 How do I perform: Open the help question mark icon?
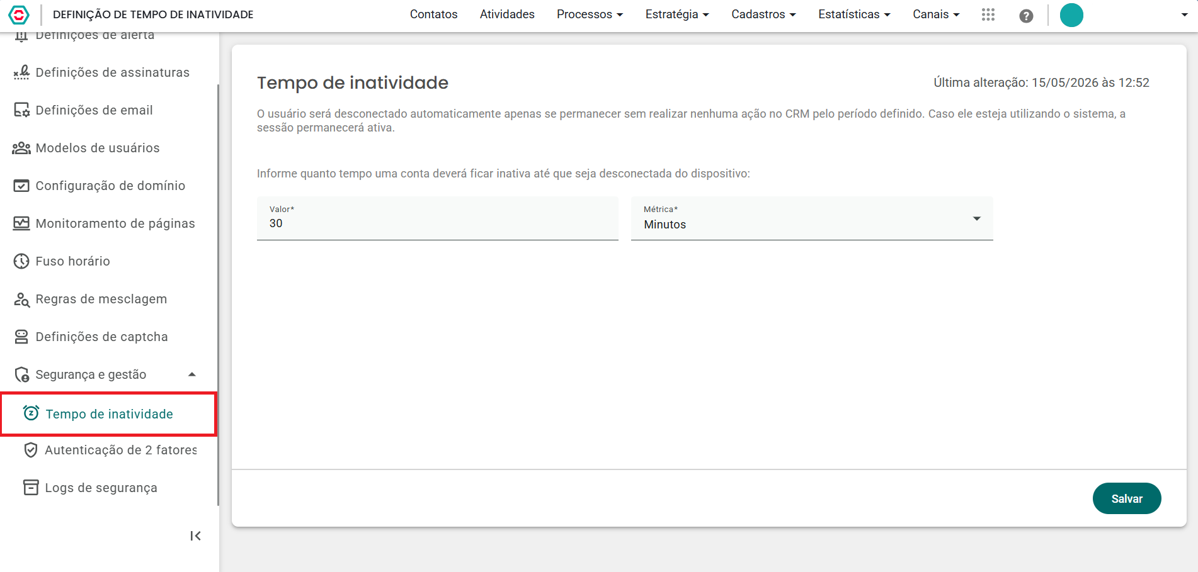(1026, 16)
